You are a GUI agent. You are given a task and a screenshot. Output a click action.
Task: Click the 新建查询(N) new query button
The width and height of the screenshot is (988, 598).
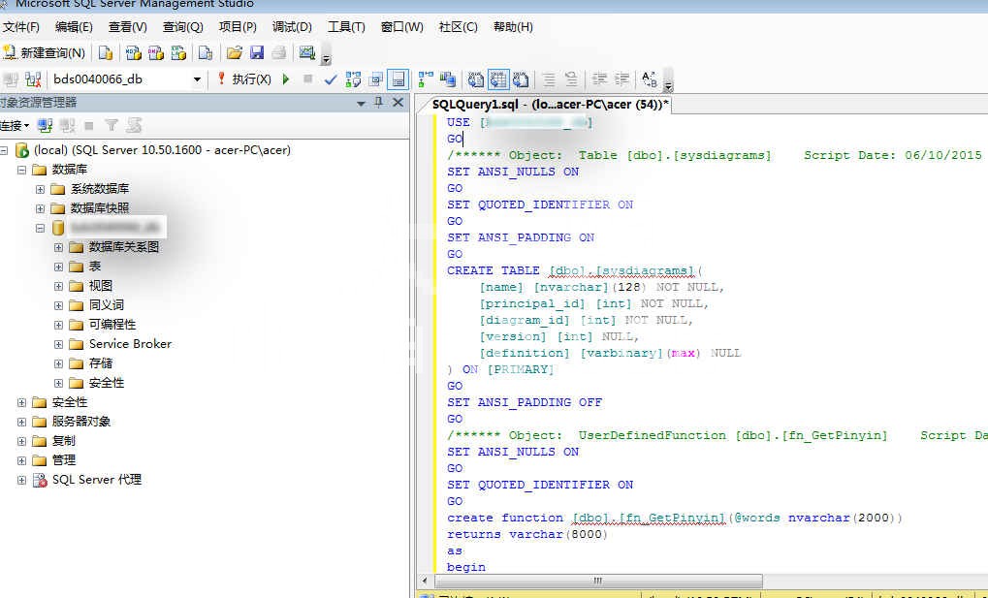click(x=44, y=53)
